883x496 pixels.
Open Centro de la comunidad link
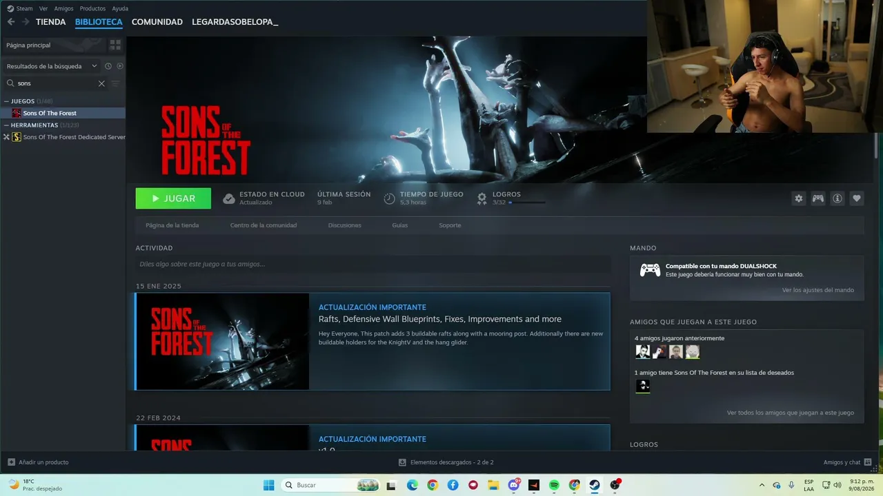pyautogui.click(x=264, y=225)
